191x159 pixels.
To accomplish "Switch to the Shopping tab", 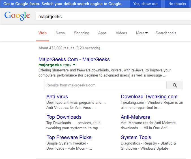I will (x=81, y=33).
